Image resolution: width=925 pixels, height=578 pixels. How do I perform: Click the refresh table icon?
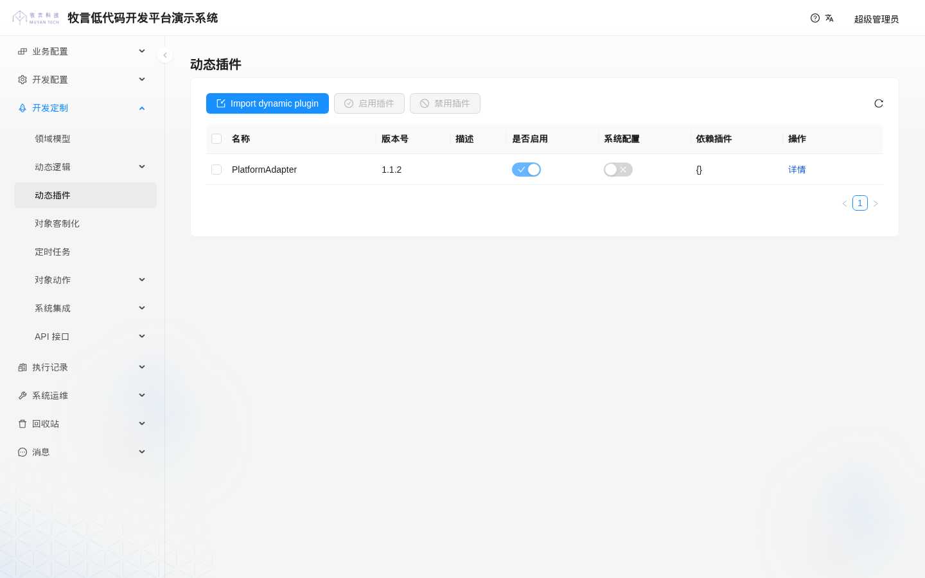879,103
